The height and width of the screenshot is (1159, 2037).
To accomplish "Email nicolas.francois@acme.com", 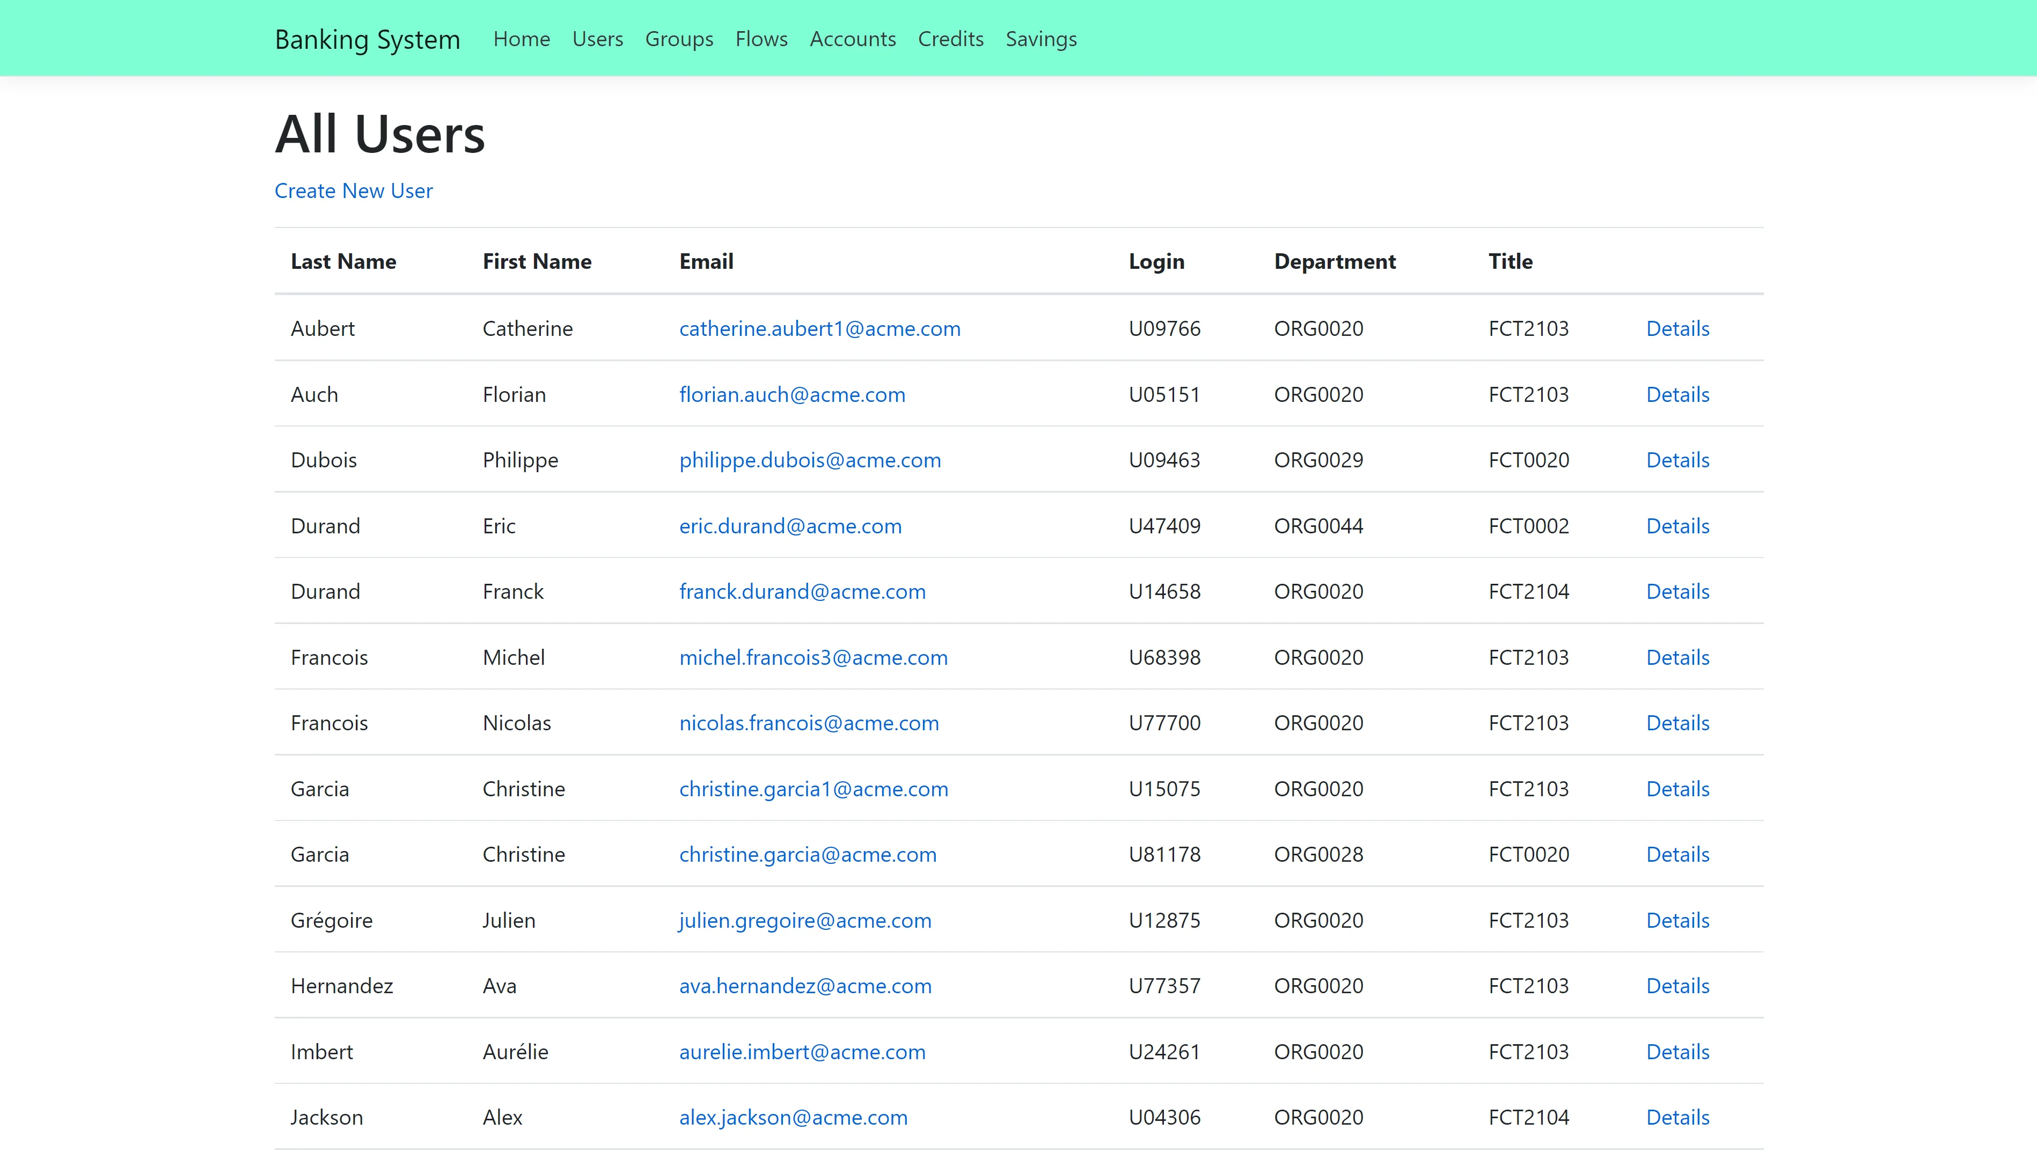I will pyautogui.click(x=809, y=723).
